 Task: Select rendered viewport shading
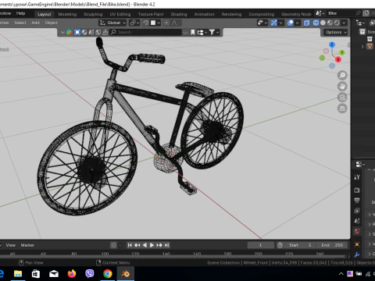[x=337, y=23]
